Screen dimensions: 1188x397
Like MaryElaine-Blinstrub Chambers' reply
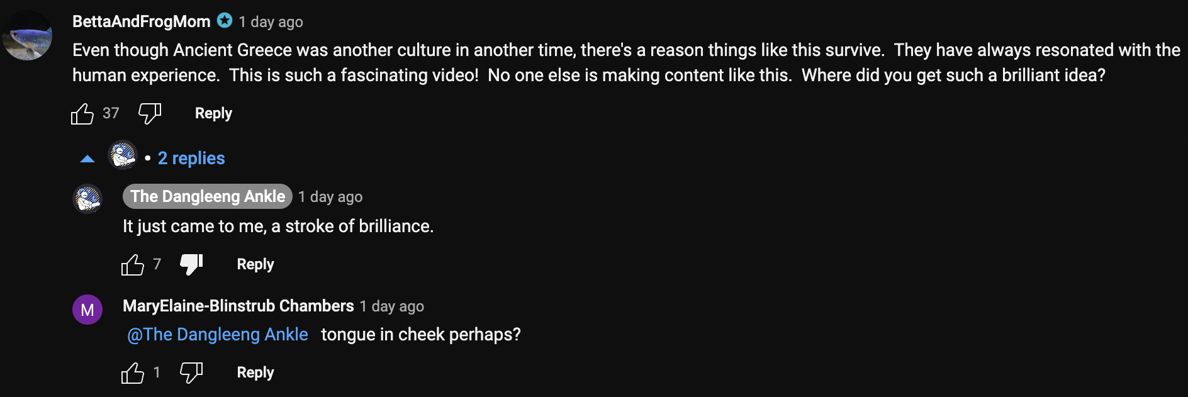point(133,373)
